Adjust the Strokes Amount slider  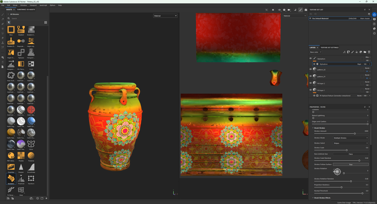point(355,133)
